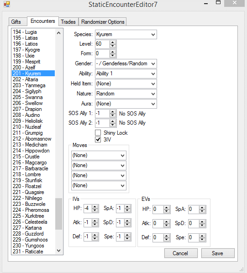Select '228 - Guzzlord' entry
The width and height of the screenshot is (247, 273).
pos(33,234)
